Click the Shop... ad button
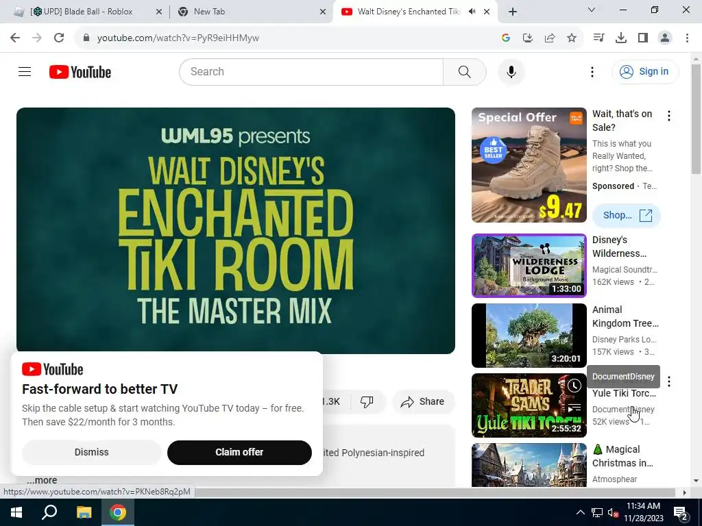Image resolution: width=702 pixels, height=526 pixels. click(627, 216)
